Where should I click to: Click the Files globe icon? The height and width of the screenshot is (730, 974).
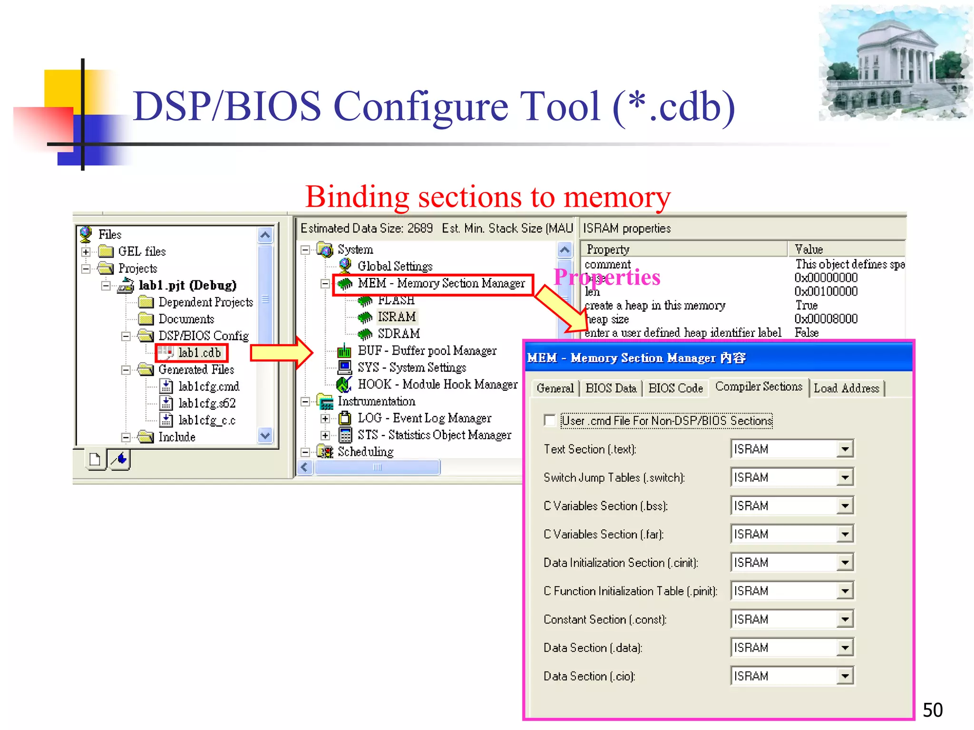(86, 234)
